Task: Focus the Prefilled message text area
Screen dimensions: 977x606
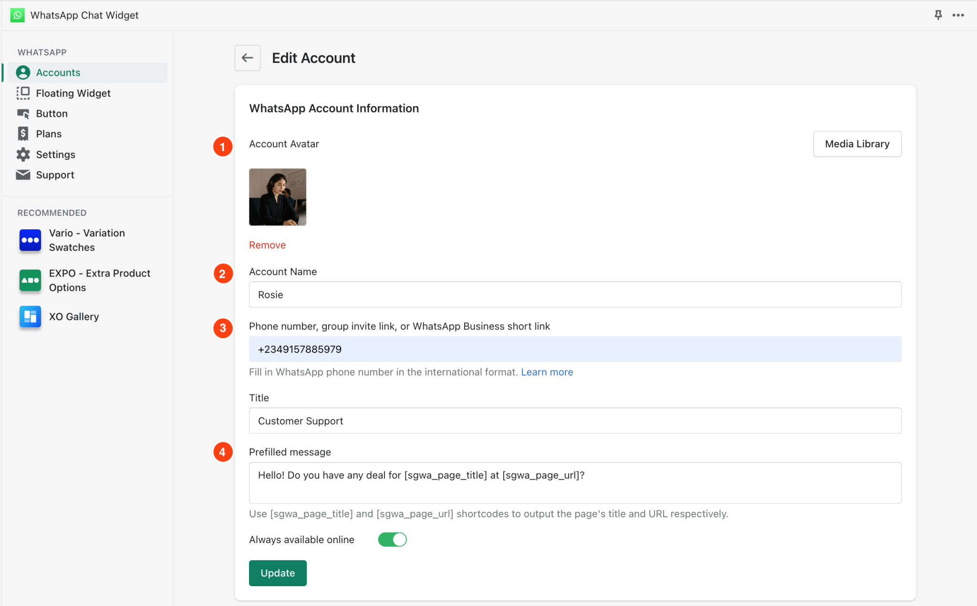Action: pyautogui.click(x=575, y=483)
